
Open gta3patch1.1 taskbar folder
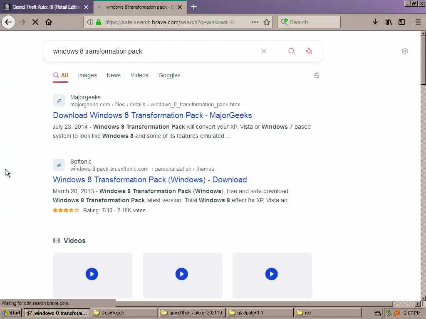point(260,313)
